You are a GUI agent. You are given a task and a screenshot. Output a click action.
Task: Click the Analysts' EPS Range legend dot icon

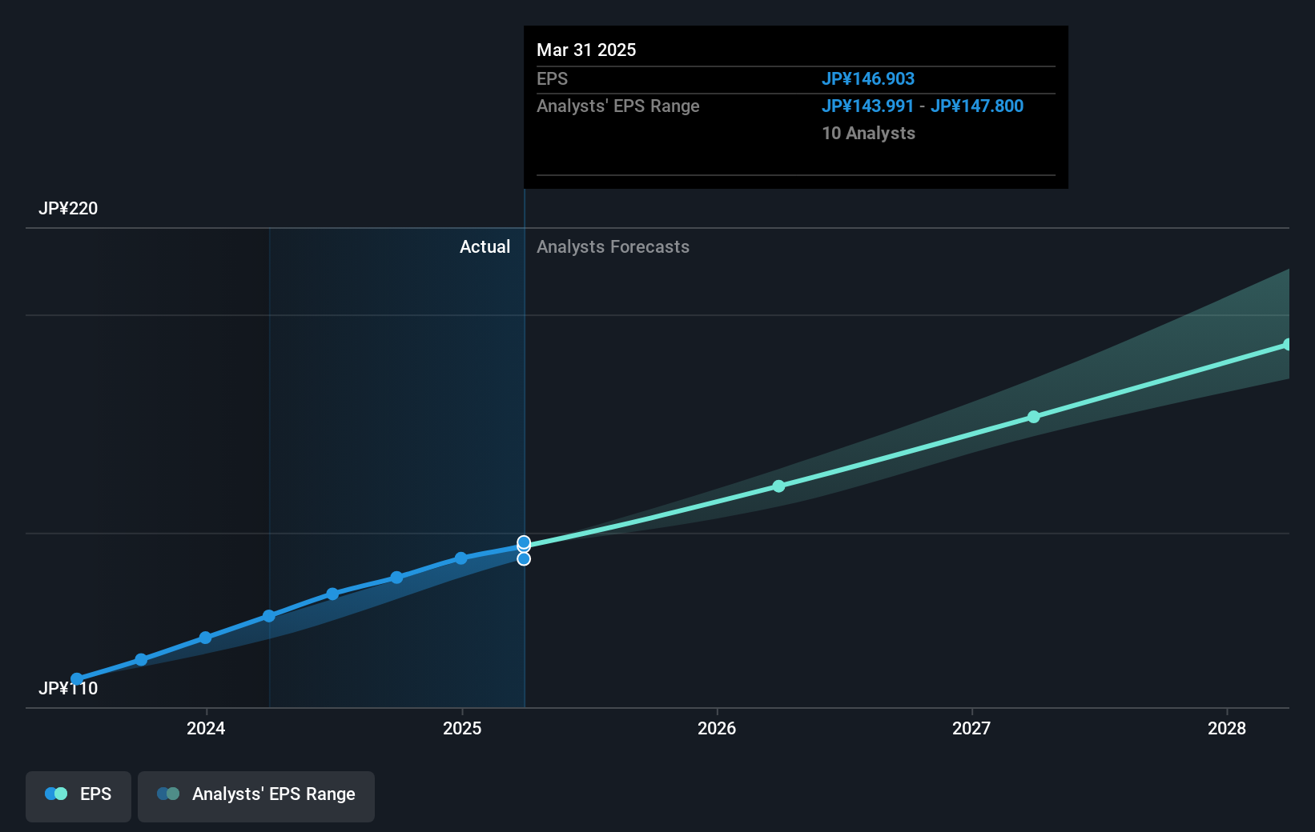pos(168,794)
